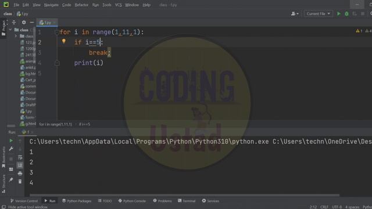Open Python Packages tool window
Viewport: 372px width, 209px height.
pos(77,201)
